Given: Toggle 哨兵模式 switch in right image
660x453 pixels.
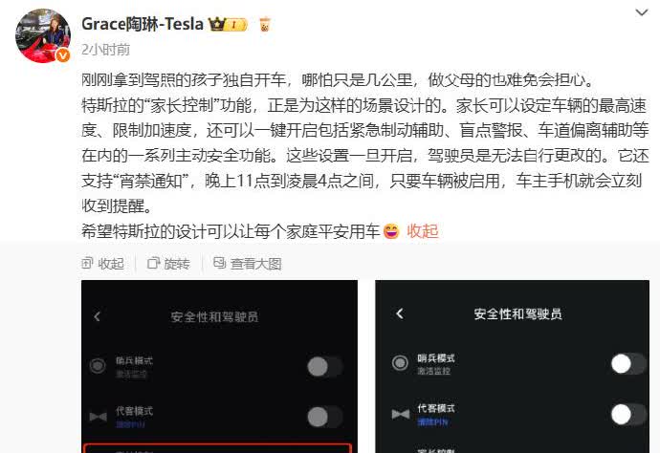Looking at the screenshot, I should point(628,364).
